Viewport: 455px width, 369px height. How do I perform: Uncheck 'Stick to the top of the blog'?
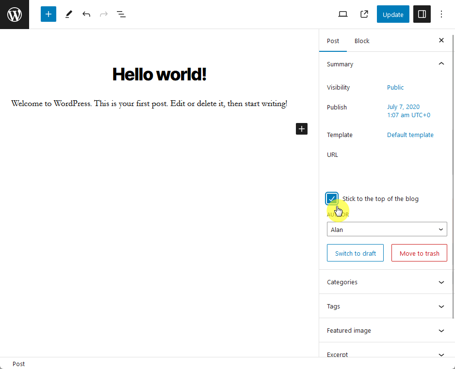coord(332,198)
